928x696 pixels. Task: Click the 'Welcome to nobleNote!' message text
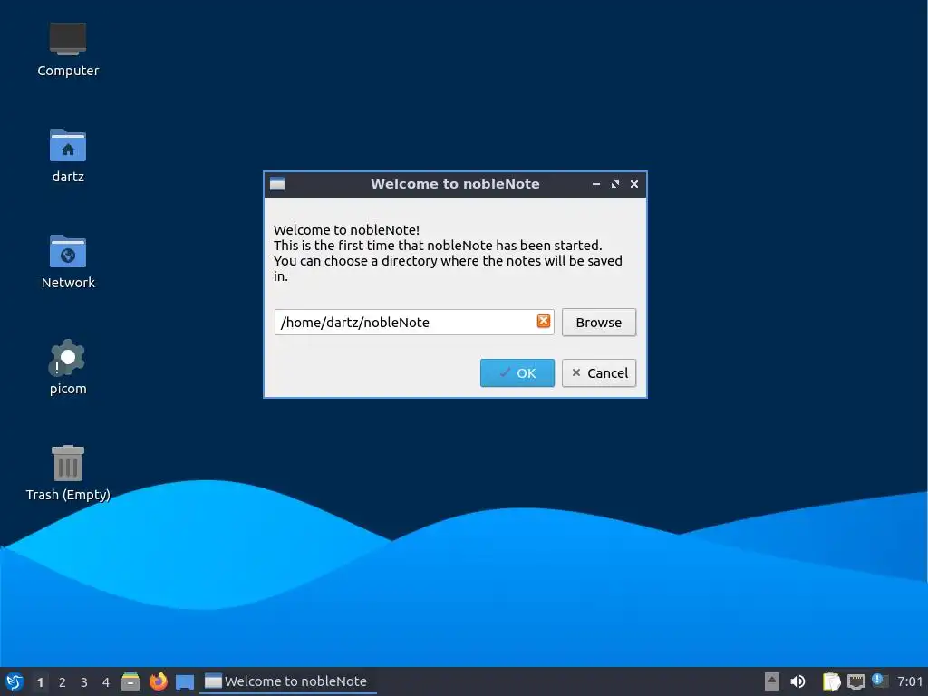pos(346,230)
